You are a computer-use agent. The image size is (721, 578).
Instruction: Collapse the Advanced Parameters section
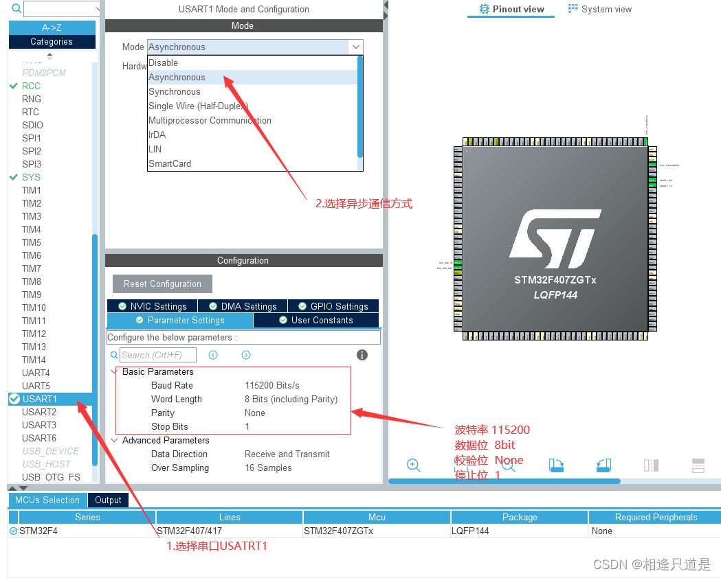coord(113,440)
